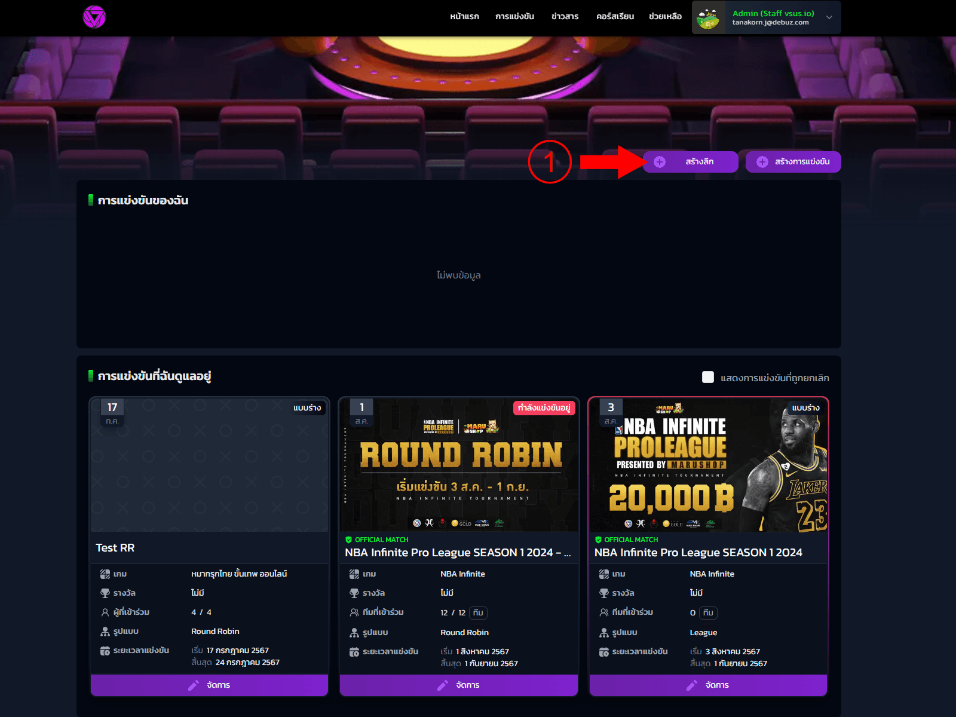956x717 pixels.
Task: Click NBA Infinite Pro League SEASON 1 2024 title
Action: [698, 553]
